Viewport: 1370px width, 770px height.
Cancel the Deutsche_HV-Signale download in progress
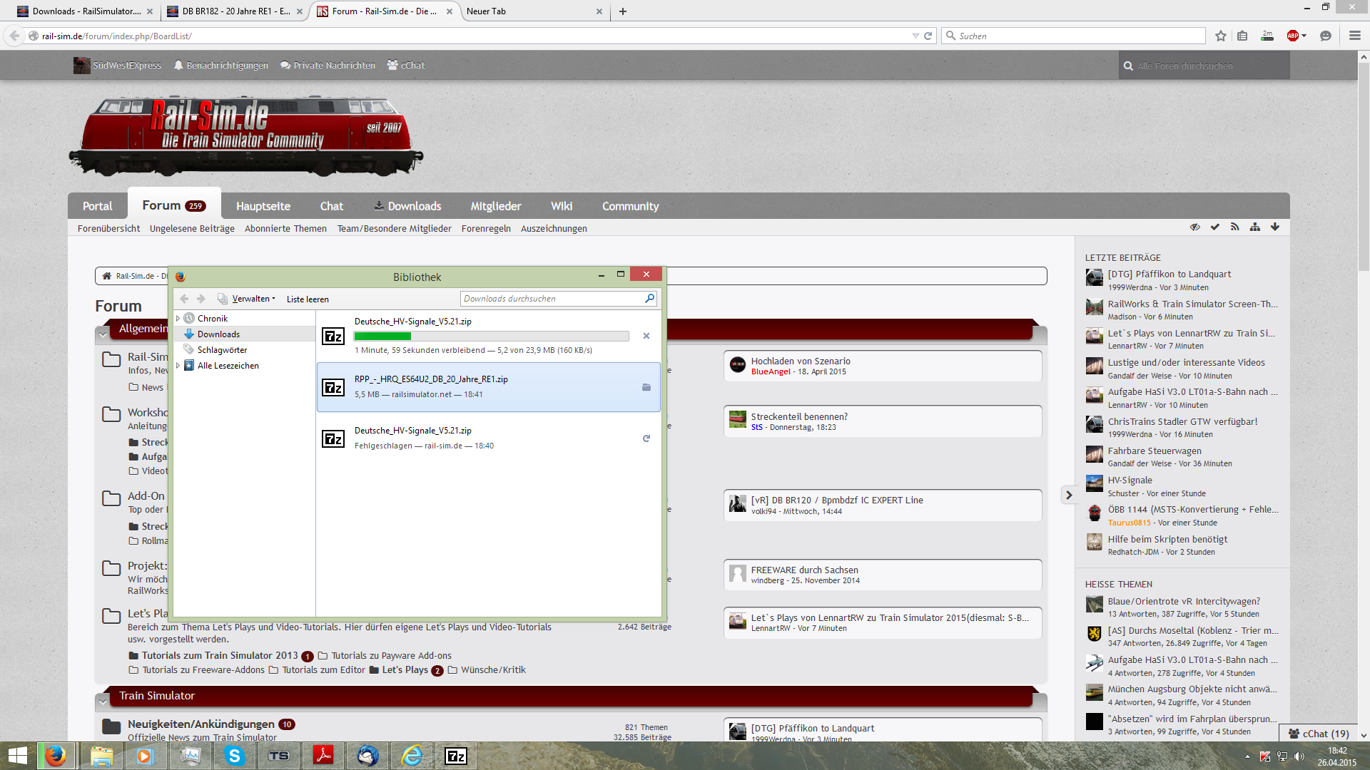[646, 336]
